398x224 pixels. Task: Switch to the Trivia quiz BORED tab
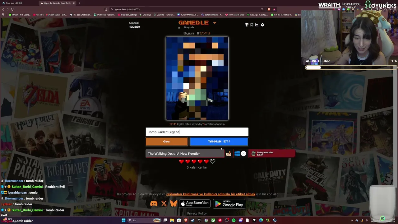pyautogui.click(x=19, y=3)
